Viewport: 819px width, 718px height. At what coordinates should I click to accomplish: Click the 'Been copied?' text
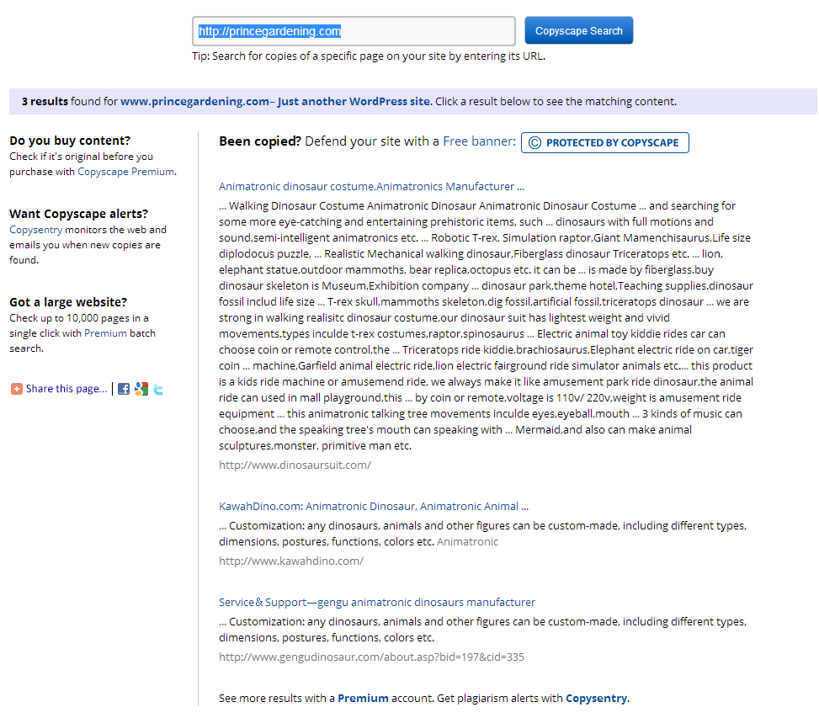(x=260, y=141)
